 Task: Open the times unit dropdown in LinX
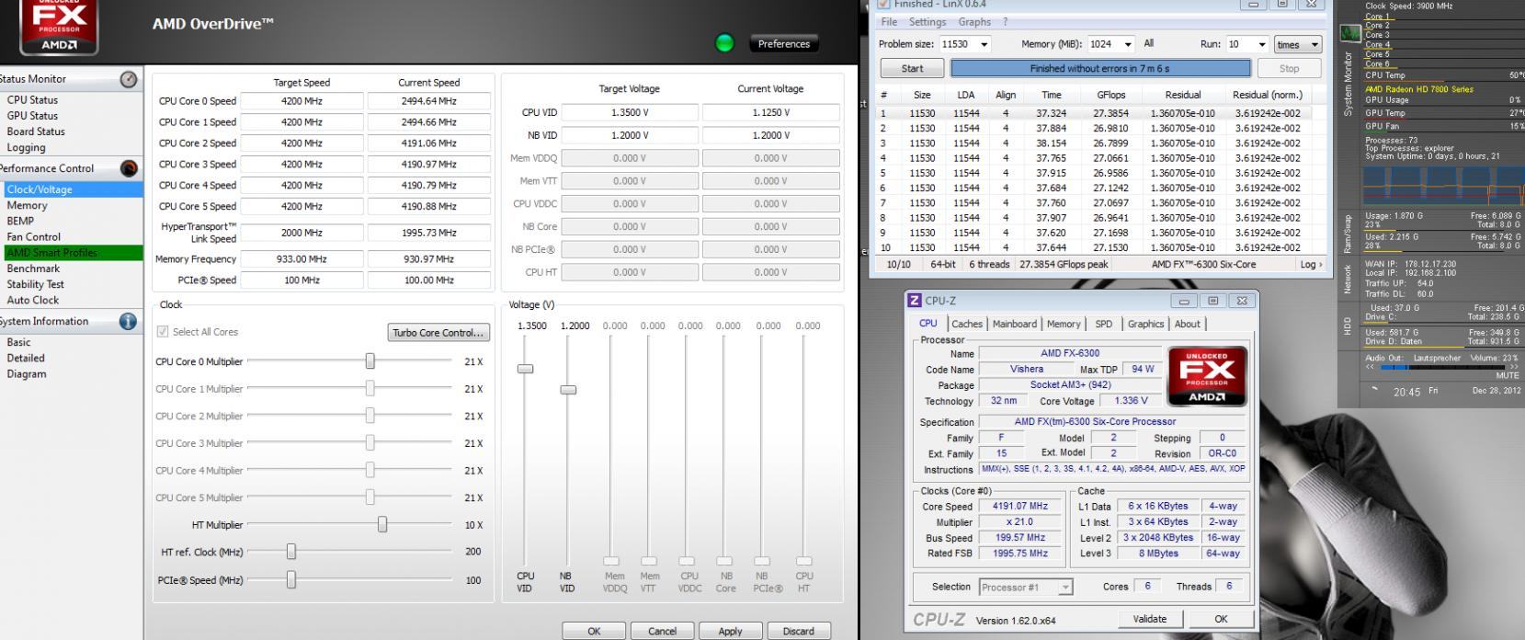click(x=1297, y=44)
